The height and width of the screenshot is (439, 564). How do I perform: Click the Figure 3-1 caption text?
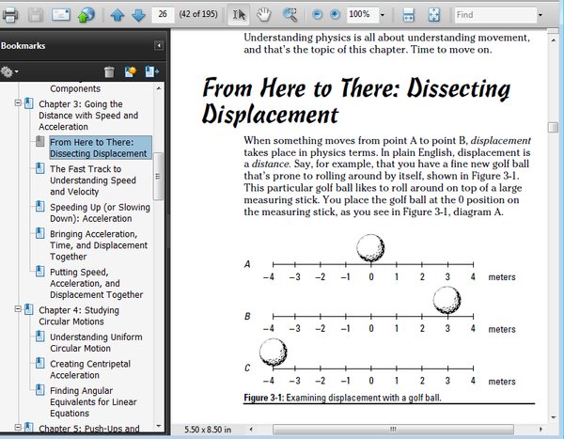click(x=342, y=398)
